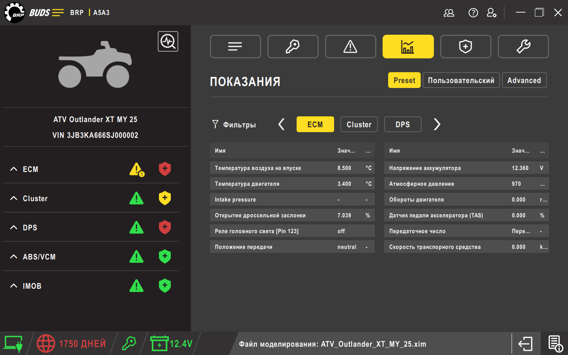Click the 1750 ДНЕЙ license text
Image resolution: width=568 pixels, height=355 pixels.
(x=82, y=344)
